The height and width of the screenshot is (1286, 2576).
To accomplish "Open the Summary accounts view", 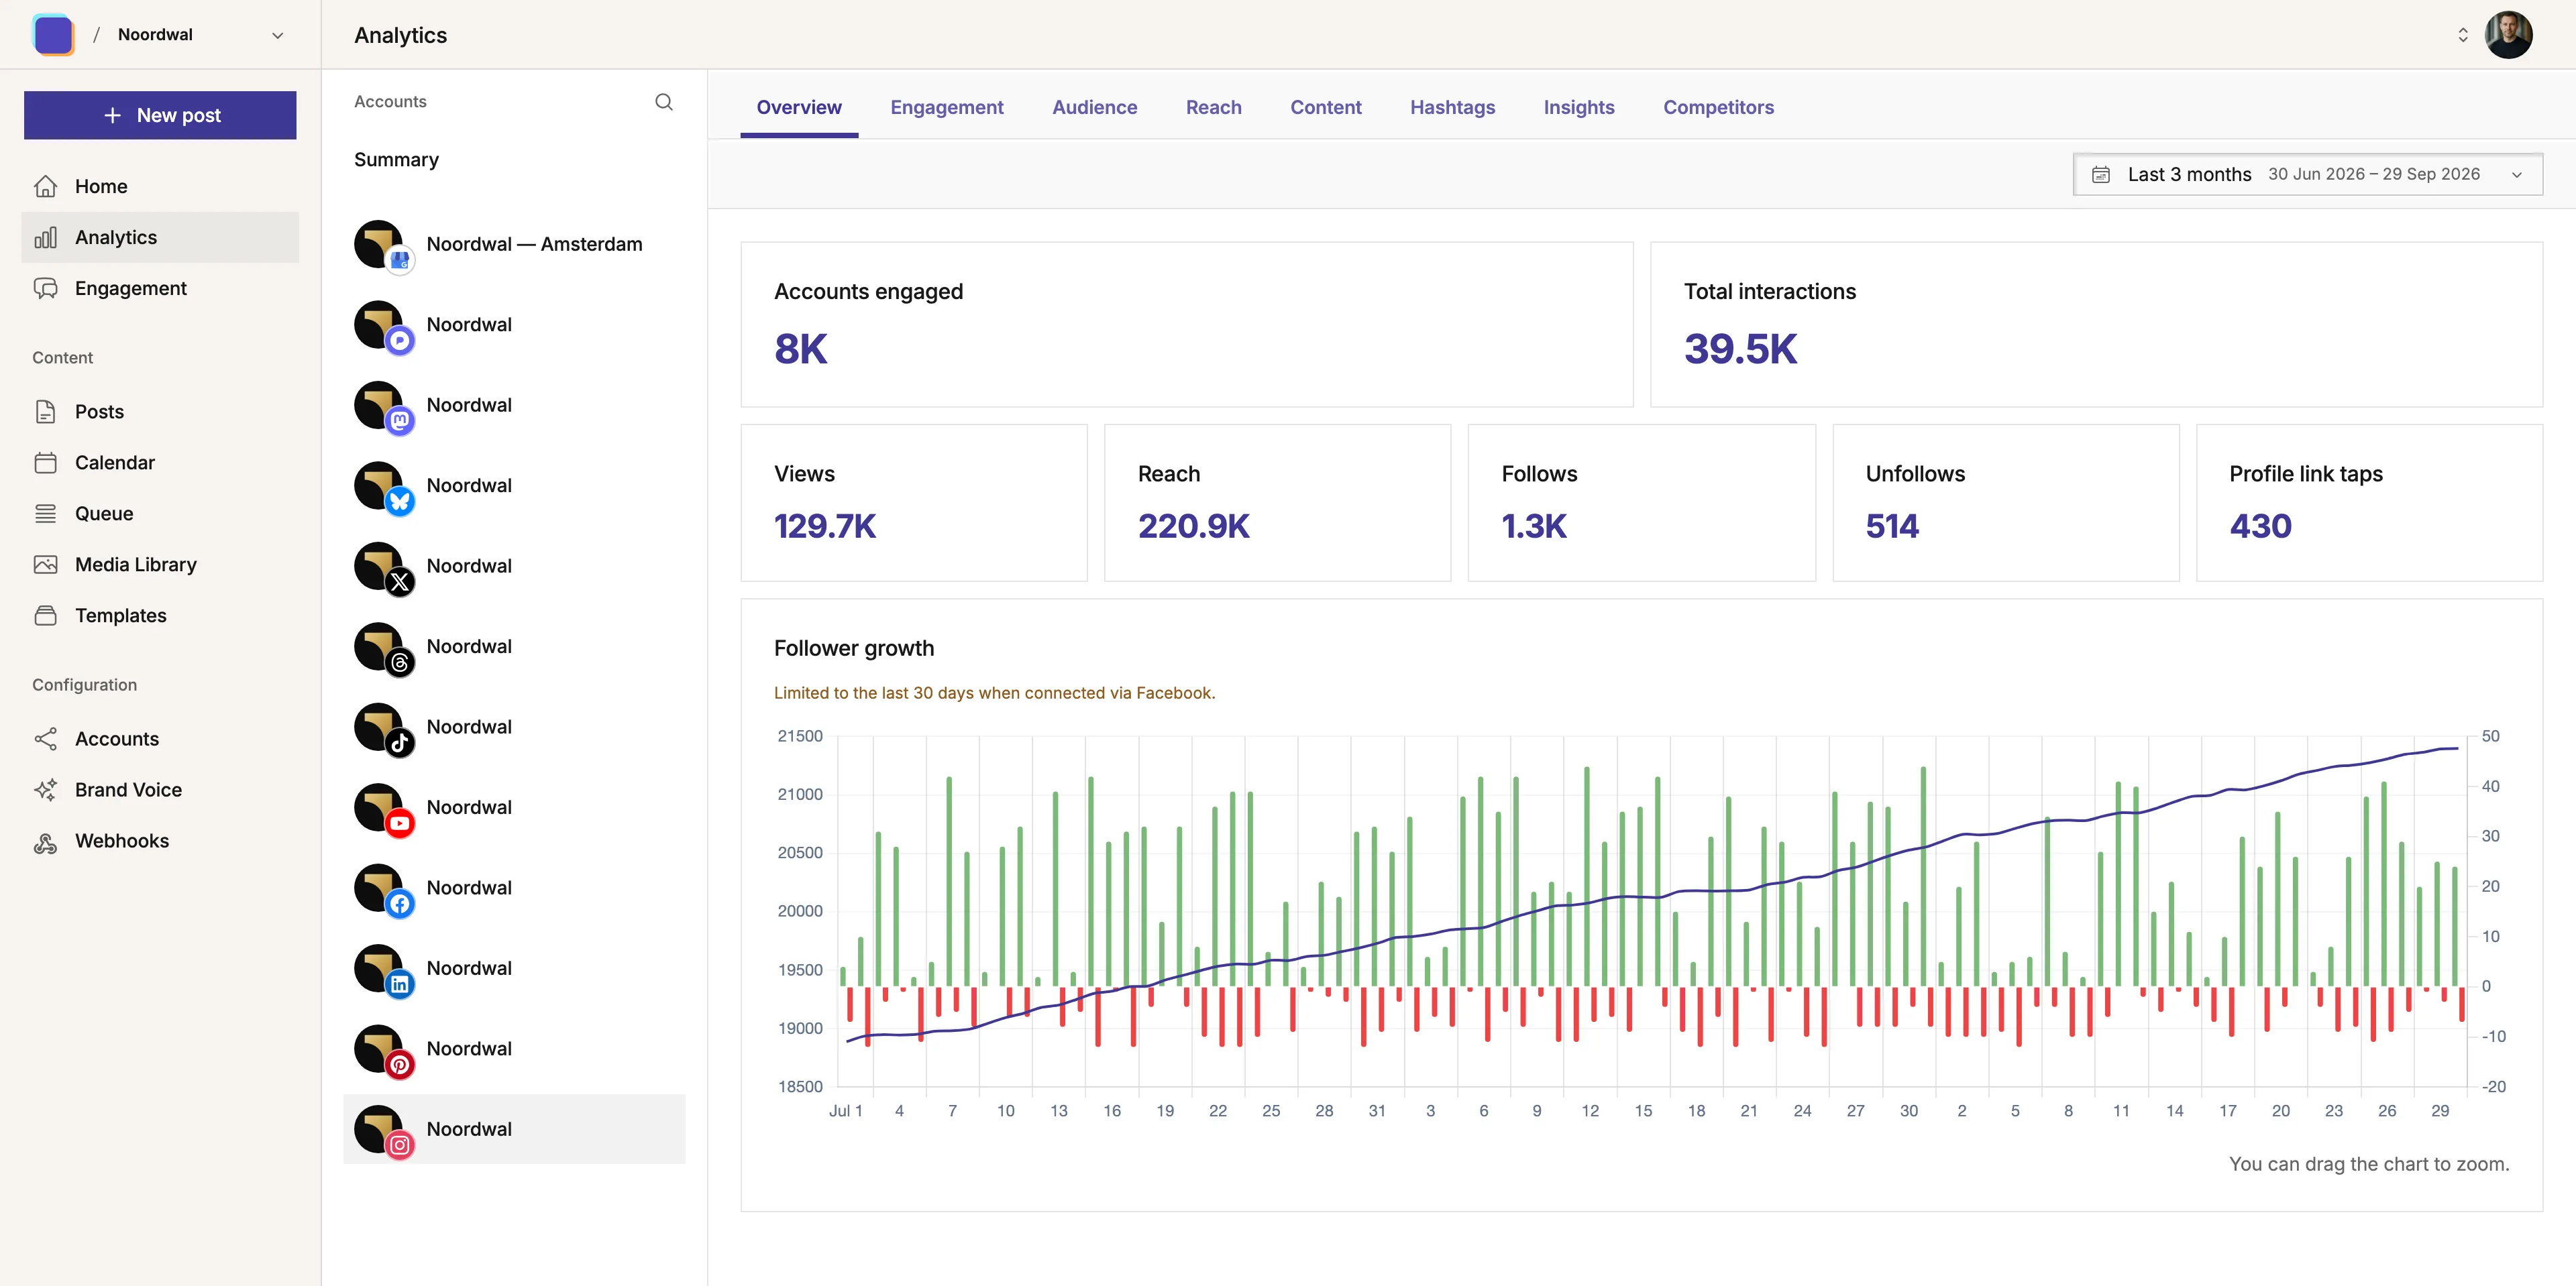I will coord(396,160).
